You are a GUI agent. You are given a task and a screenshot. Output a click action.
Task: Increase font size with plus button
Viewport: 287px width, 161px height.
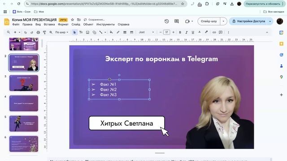click(x=173, y=32)
